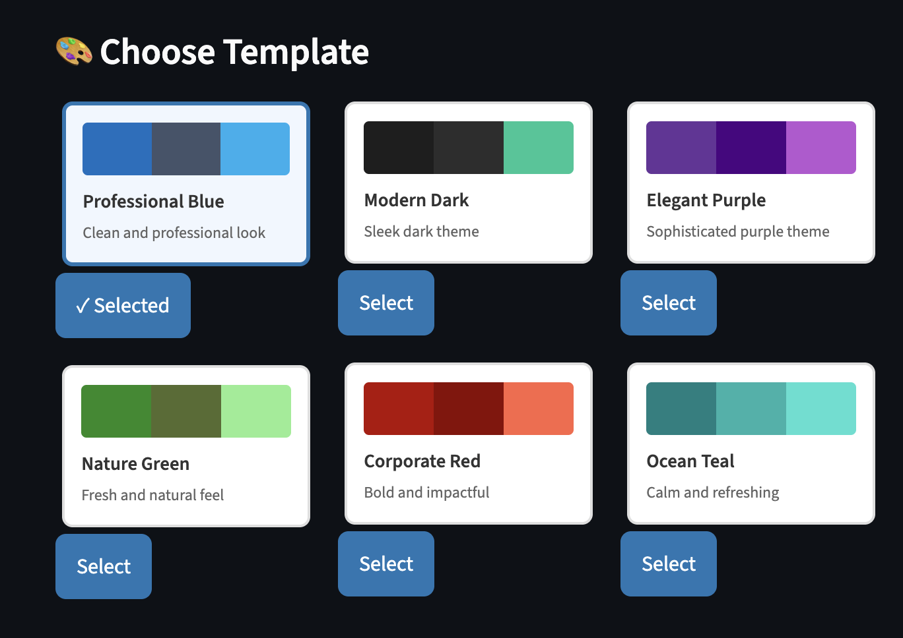Click the leftmost blue swatch in Professional Blue
This screenshot has height=638, width=903.
(117, 148)
